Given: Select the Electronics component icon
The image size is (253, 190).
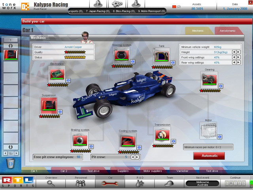Looking at the screenshot, I should tap(57, 74).
